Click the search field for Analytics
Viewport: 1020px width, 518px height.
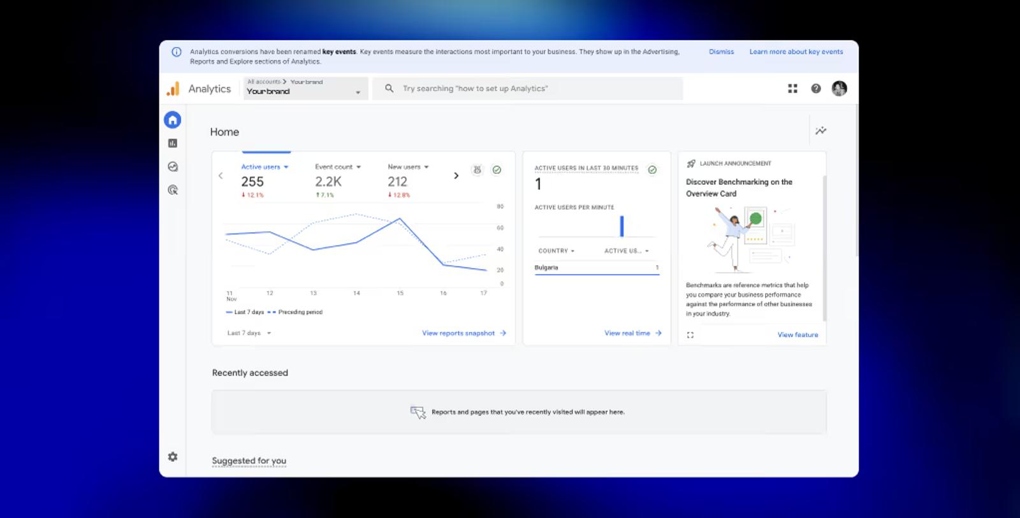(x=528, y=89)
